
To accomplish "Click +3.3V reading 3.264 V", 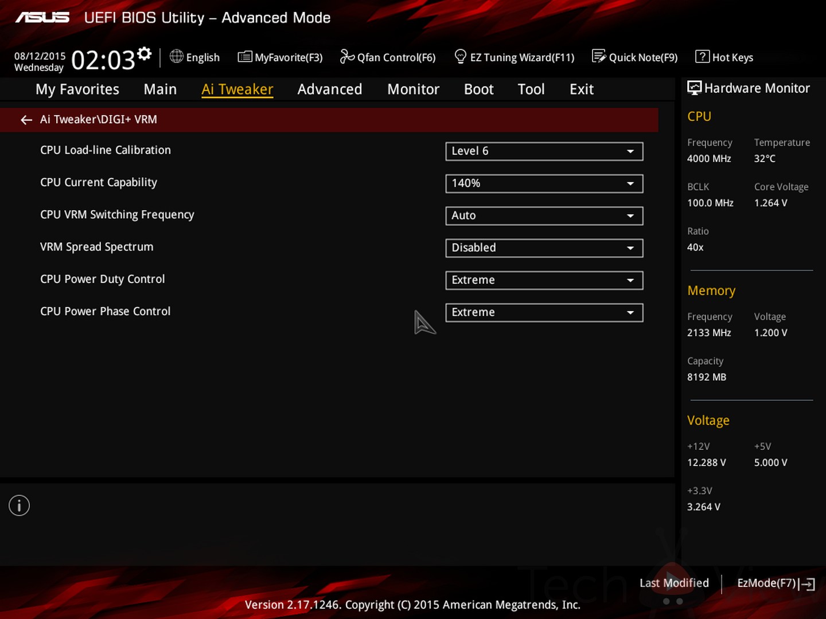I will tap(704, 507).
